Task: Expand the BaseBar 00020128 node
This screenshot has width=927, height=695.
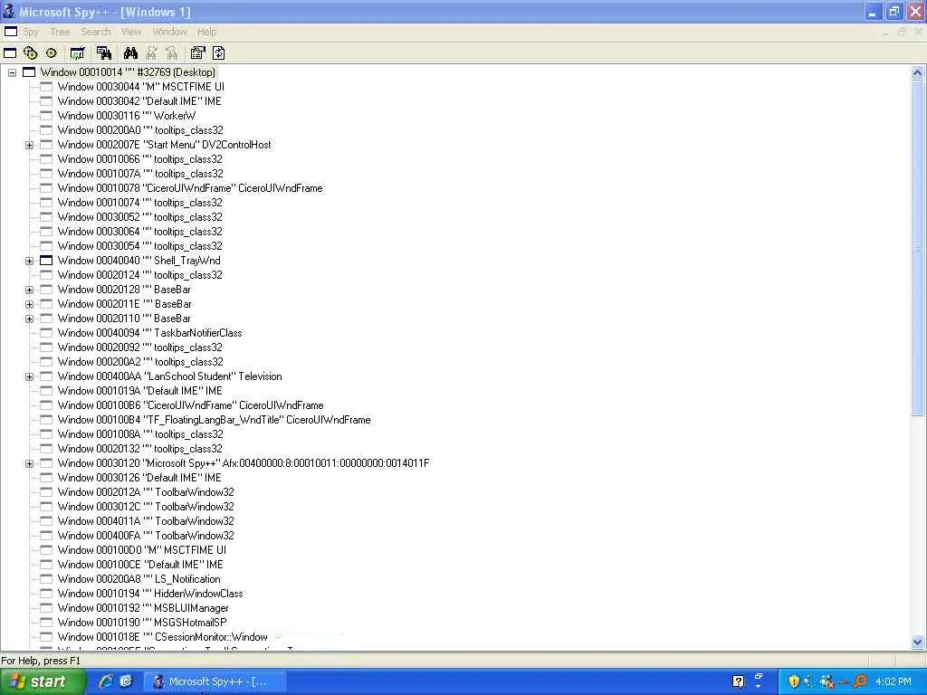Action: (x=29, y=290)
